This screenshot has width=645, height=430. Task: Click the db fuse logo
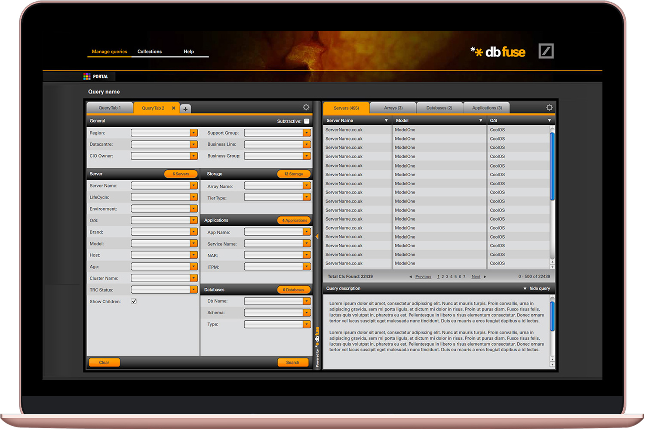tap(498, 52)
